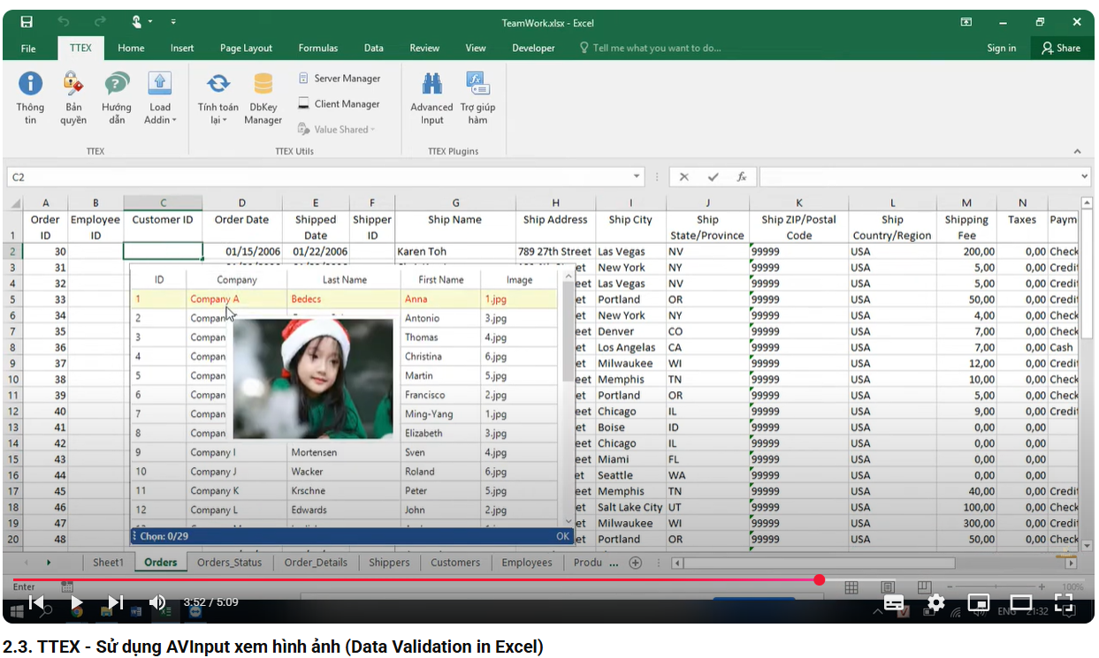Screen dimensions: 1099x658
Task: Sign in to the Office account
Action: click(1002, 48)
